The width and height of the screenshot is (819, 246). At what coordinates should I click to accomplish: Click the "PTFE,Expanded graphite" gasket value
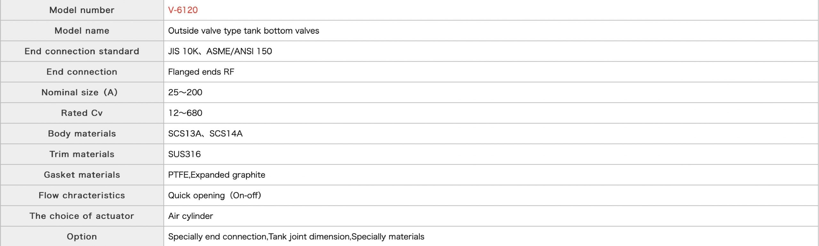click(x=217, y=175)
